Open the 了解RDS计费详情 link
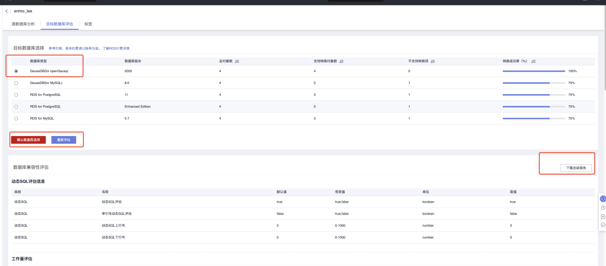Image resolution: width=606 pixels, height=266 pixels. point(116,49)
